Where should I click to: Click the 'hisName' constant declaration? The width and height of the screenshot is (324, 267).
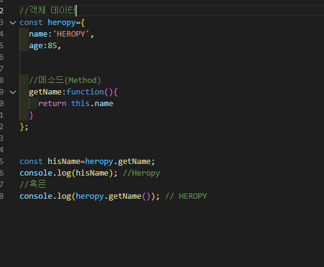(x=64, y=162)
